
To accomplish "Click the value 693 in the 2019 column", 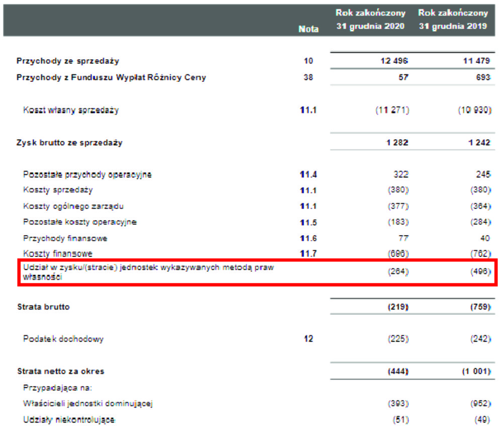I will click(x=483, y=77).
